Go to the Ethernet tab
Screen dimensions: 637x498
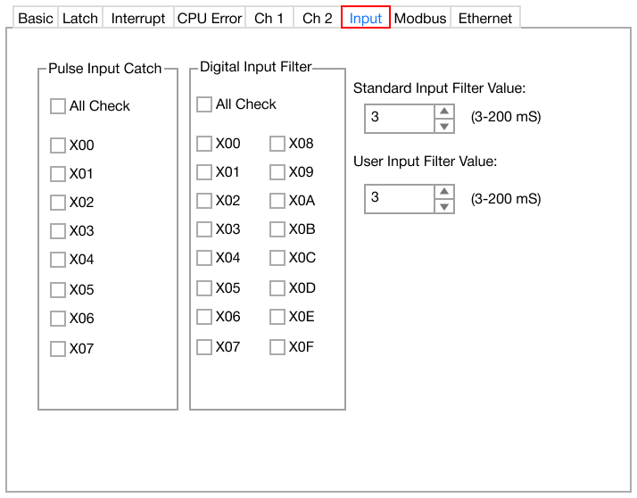click(x=485, y=18)
